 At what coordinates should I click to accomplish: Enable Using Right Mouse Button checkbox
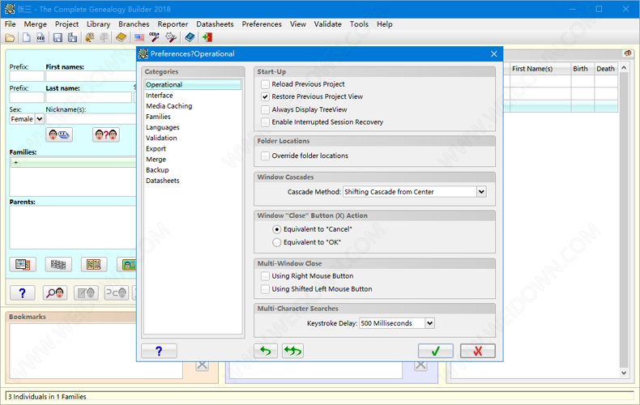coord(265,276)
